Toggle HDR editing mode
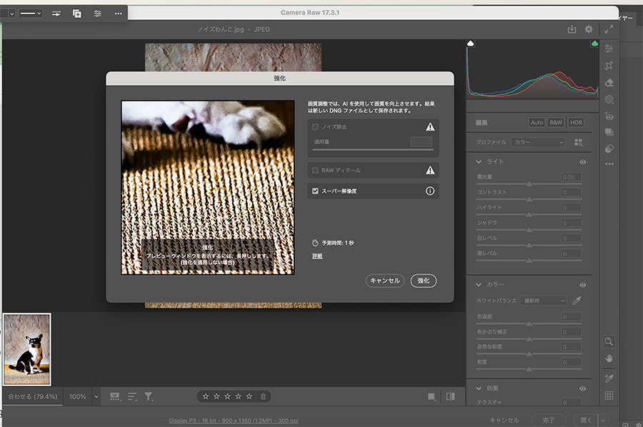This screenshot has height=427, width=643. (x=576, y=123)
